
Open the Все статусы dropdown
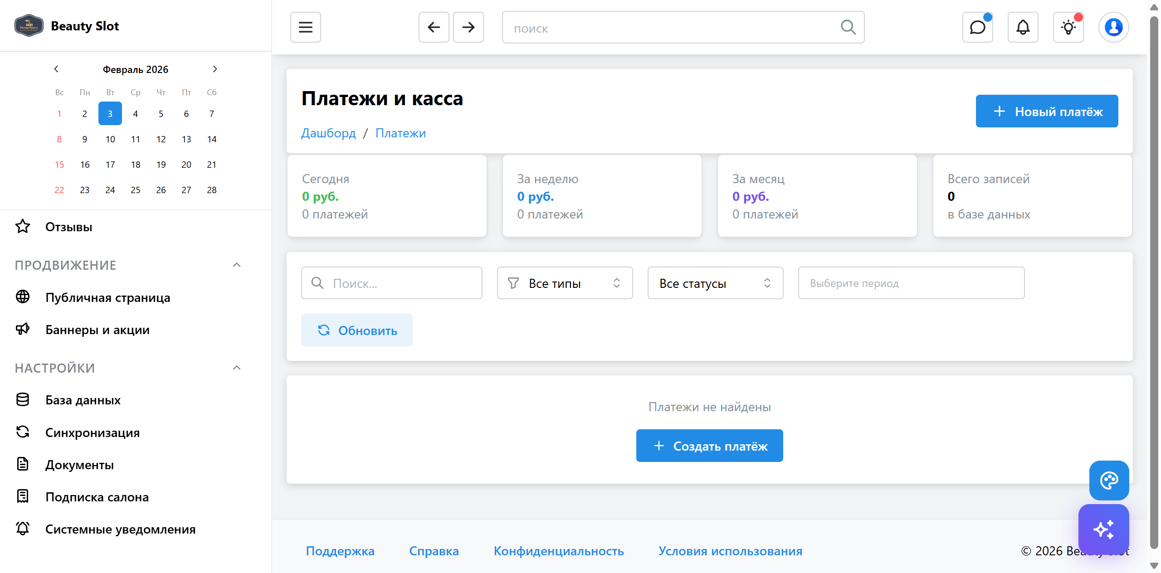coord(715,283)
